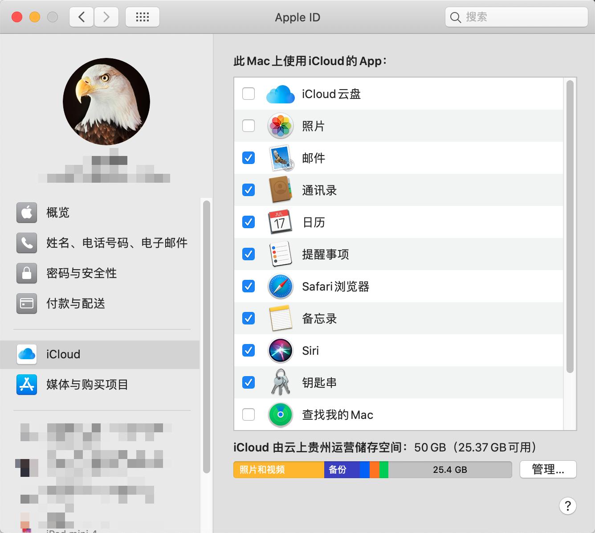Image resolution: width=595 pixels, height=533 pixels.
Task: Click the Find My Mac (查找我的Mac) icon
Action: (280, 414)
